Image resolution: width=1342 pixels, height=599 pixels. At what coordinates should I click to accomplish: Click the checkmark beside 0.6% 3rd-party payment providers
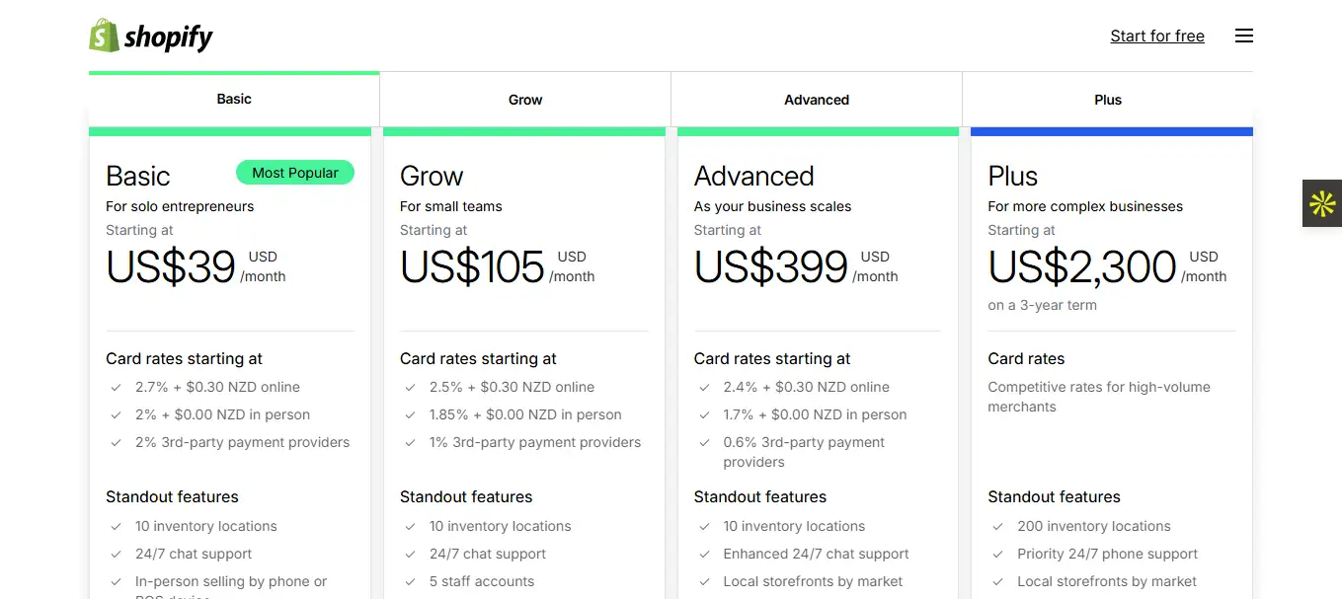704,442
